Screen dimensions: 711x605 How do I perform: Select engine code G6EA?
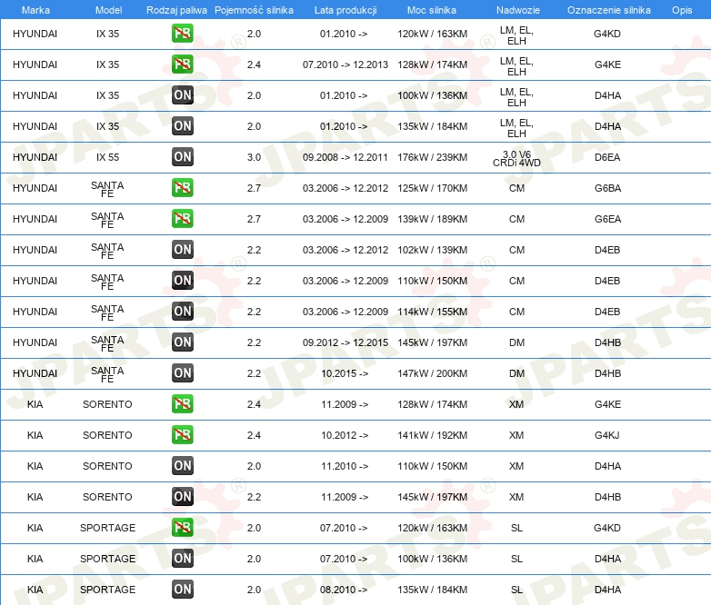click(607, 219)
